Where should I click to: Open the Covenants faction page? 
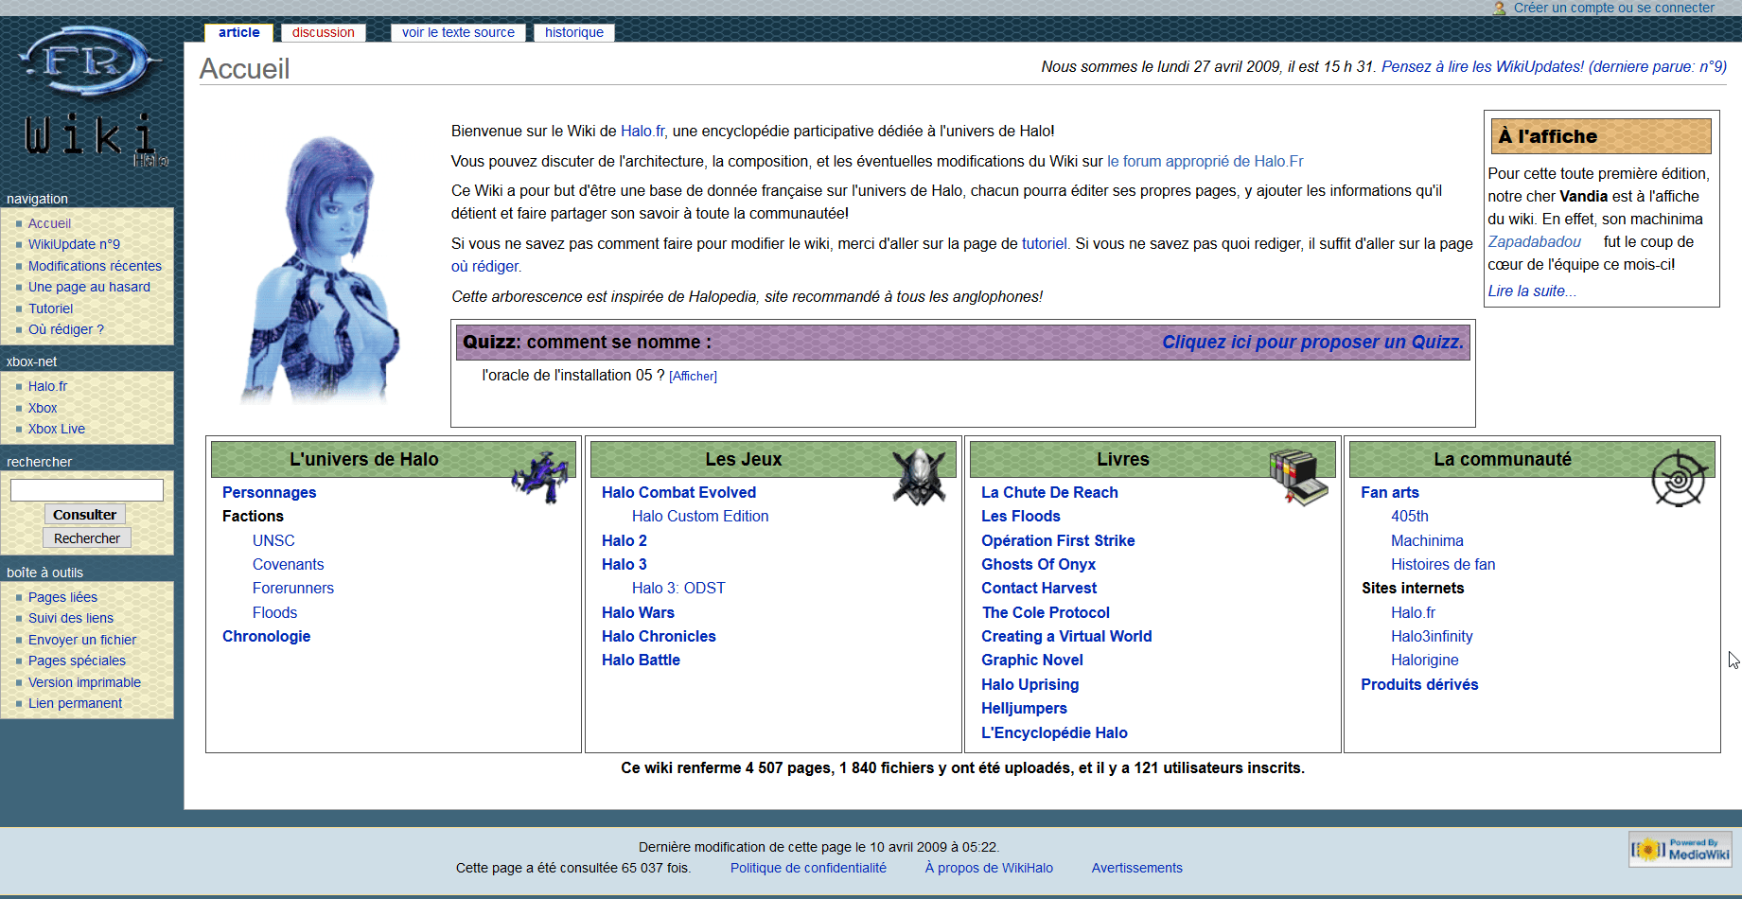289,564
